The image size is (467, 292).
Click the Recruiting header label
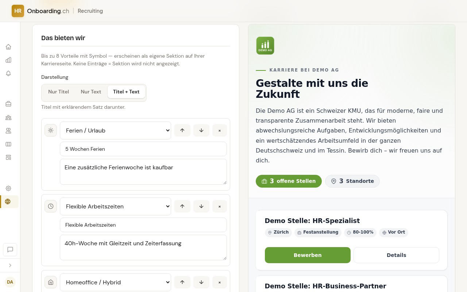pos(90,11)
